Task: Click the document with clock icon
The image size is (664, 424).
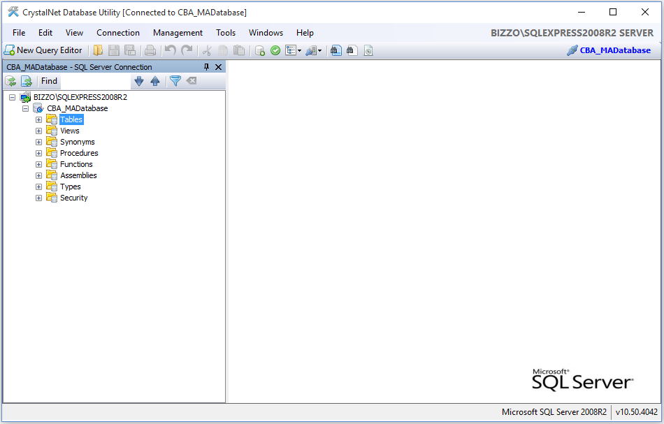Action: click(x=368, y=50)
